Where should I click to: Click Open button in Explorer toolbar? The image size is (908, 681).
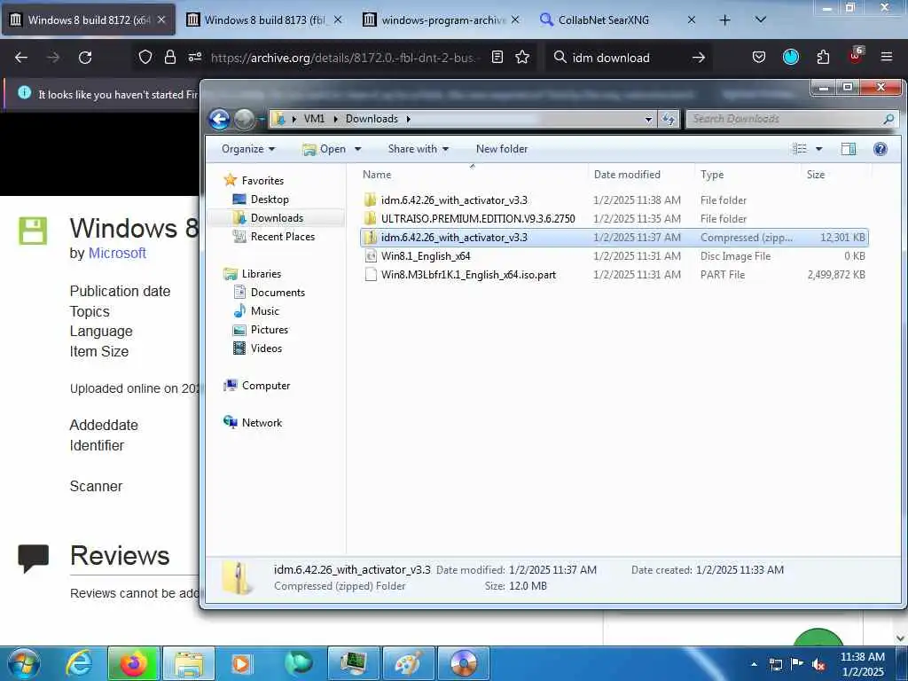pos(325,149)
